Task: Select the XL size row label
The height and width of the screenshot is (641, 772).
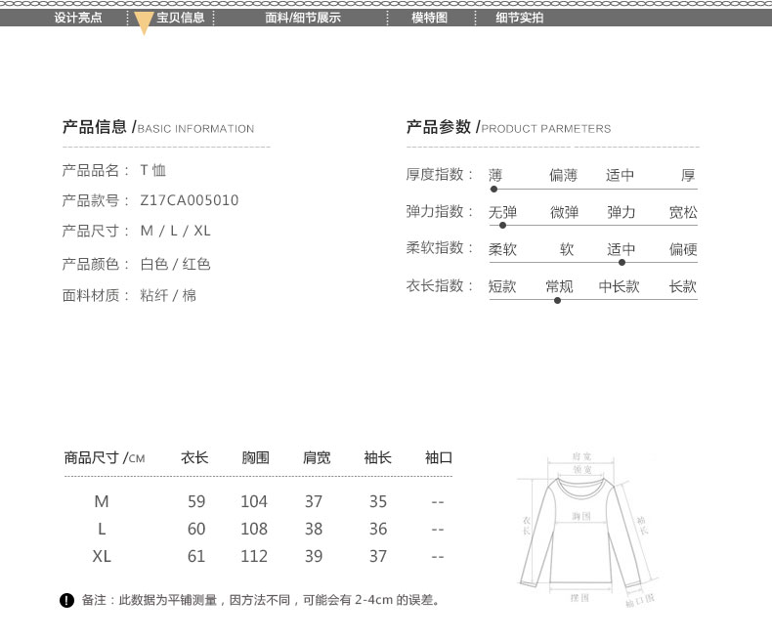Action: (x=102, y=556)
